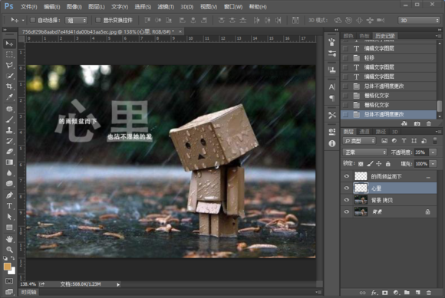Open the blend mode dropdown showing 正常

365,152
